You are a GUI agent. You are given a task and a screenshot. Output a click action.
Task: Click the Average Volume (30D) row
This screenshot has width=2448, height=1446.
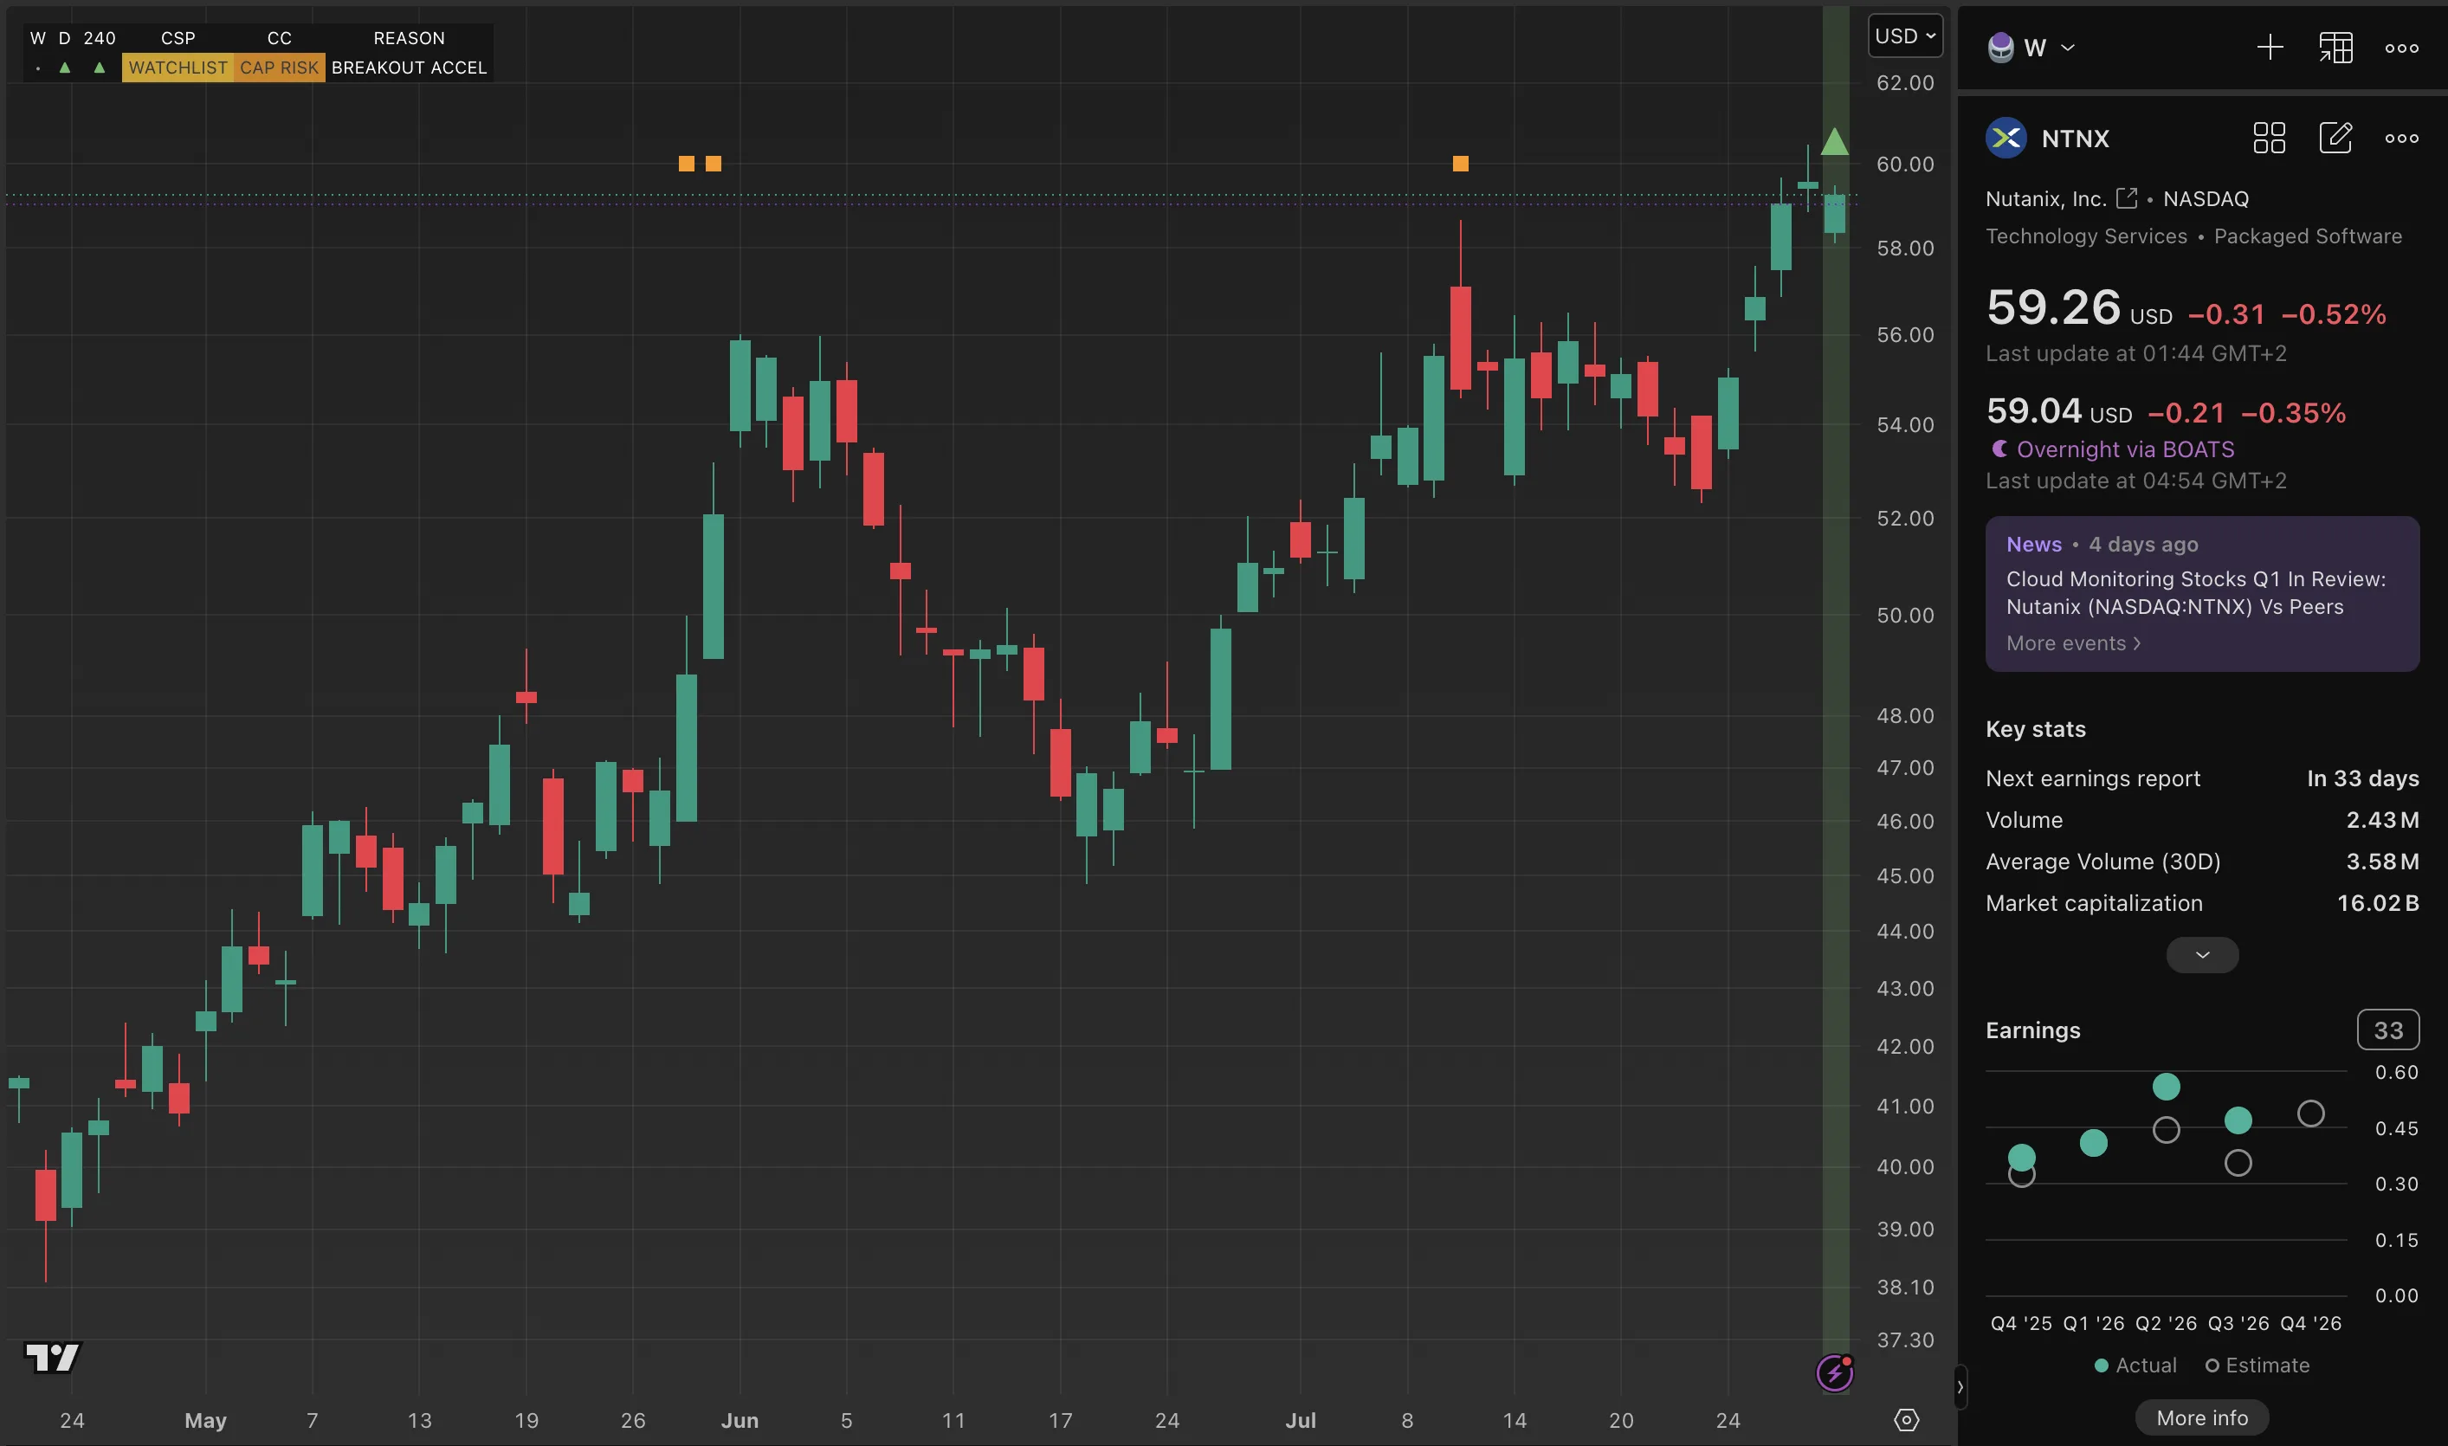tap(2201, 862)
